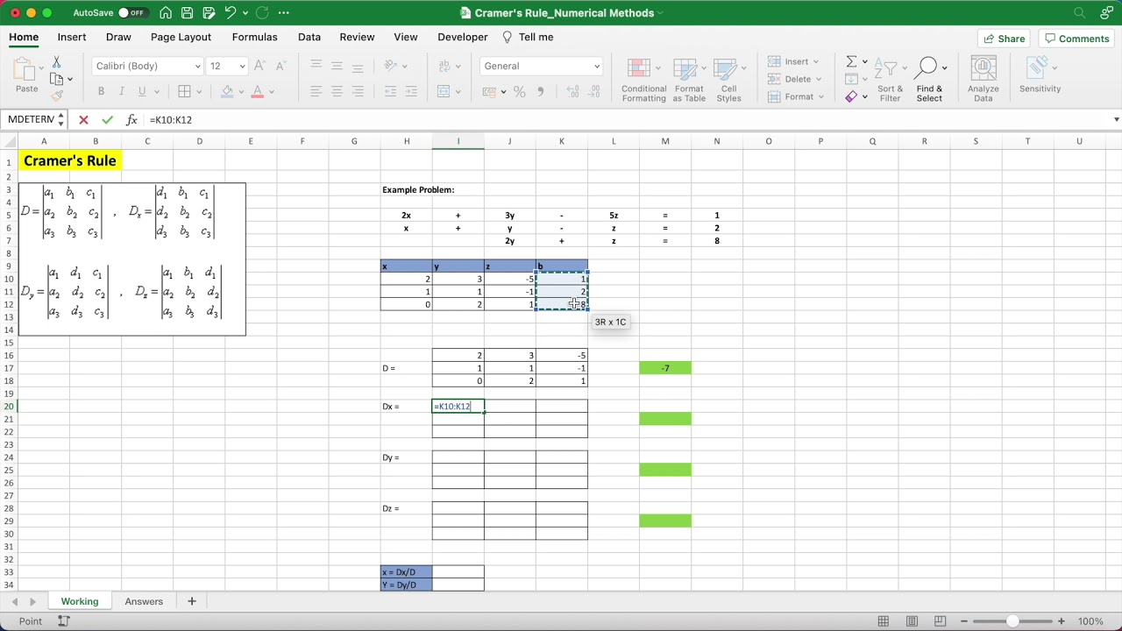The height and width of the screenshot is (631, 1122).
Task: Confirm formula entry with green checkmark
Action: coord(107,120)
